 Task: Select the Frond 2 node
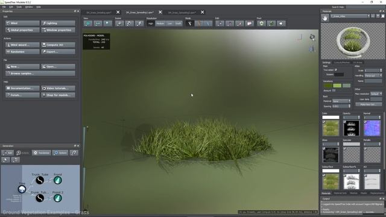click(58, 198)
